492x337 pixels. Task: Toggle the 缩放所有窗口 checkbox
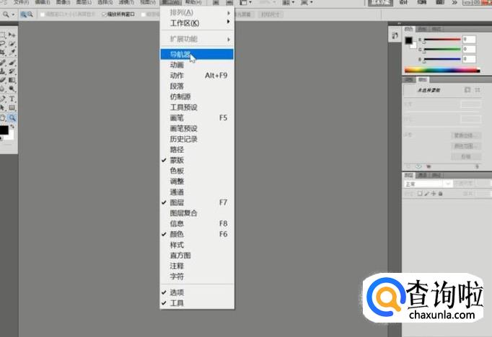tap(104, 14)
